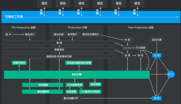Select the Production 中期 heading
Screen dimensions: 181x104
tap(77, 28)
